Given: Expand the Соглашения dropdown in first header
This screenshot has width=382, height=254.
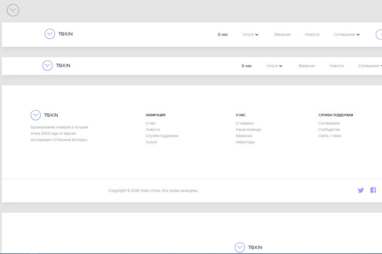Looking at the screenshot, I should tap(347, 35).
